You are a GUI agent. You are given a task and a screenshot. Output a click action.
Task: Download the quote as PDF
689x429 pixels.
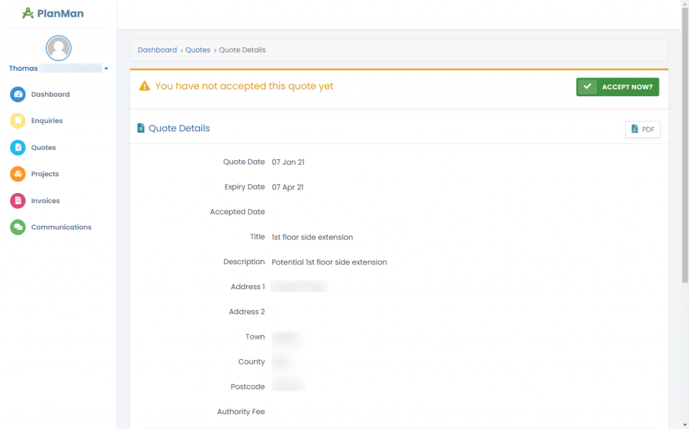point(643,129)
